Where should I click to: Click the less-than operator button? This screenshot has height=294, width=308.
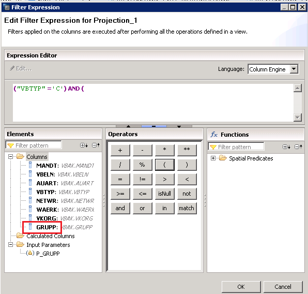(187, 179)
